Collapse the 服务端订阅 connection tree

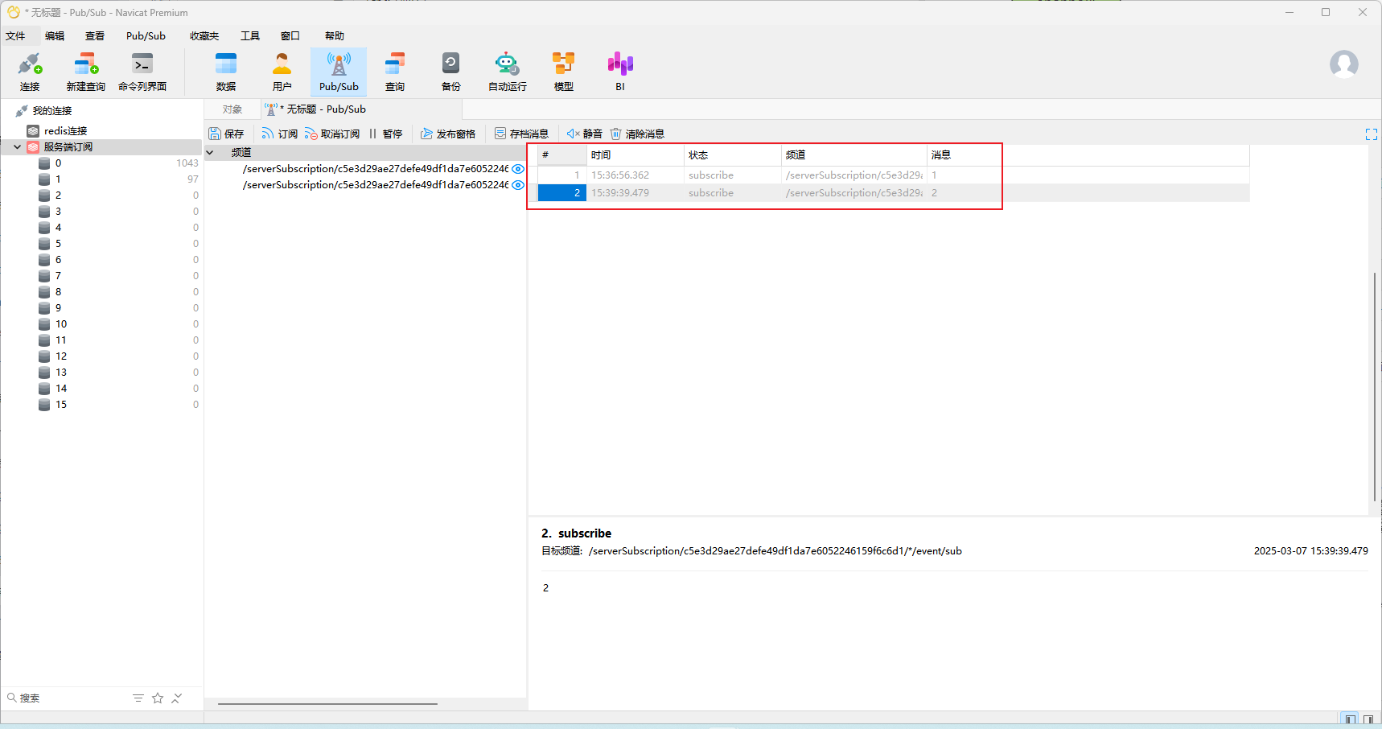click(x=17, y=147)
